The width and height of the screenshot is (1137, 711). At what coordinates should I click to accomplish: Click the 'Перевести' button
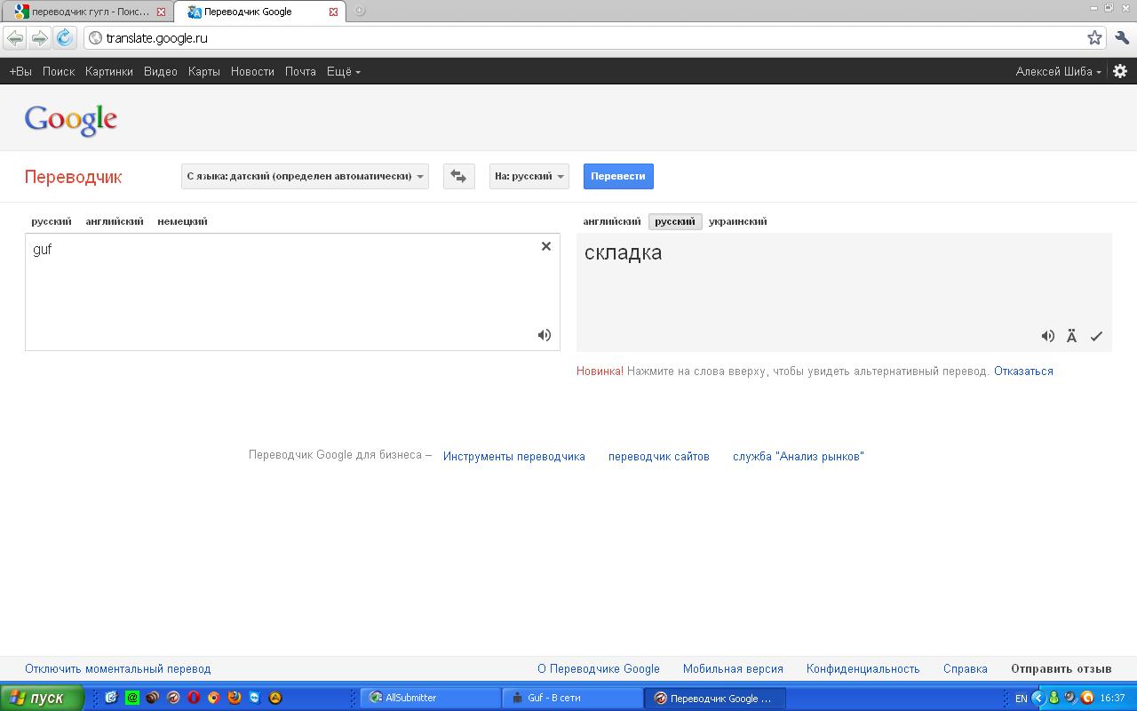tap(618, 176)
